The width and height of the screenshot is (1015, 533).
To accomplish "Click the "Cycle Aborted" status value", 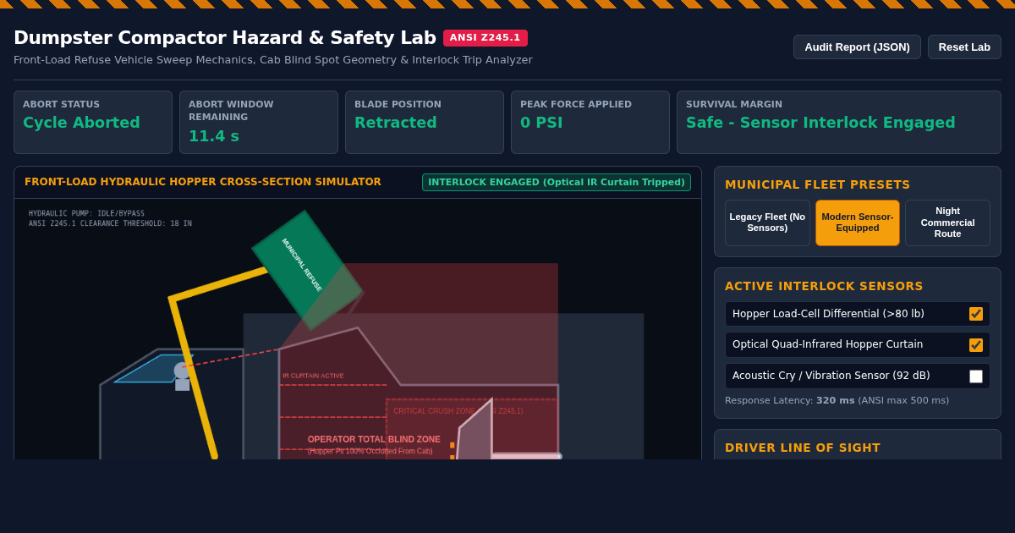I will pos(81,123).
